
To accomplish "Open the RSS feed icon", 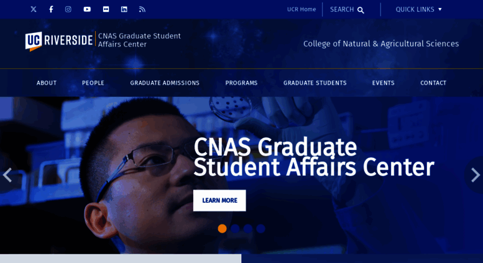I will [142, 9].
